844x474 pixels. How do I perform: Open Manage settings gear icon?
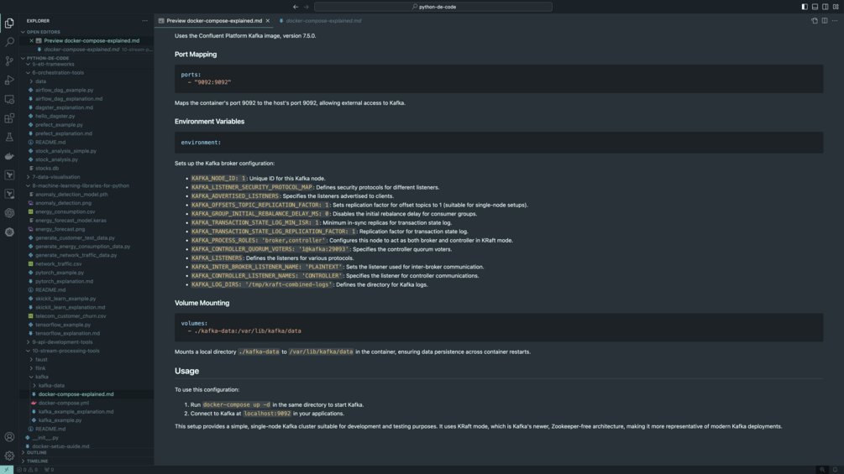click(x=9, y=456)
